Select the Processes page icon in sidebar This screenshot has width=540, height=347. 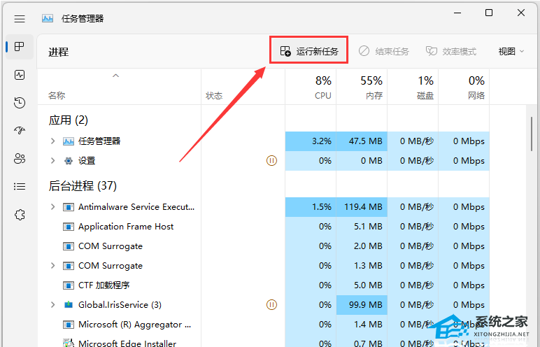(20, 47)
